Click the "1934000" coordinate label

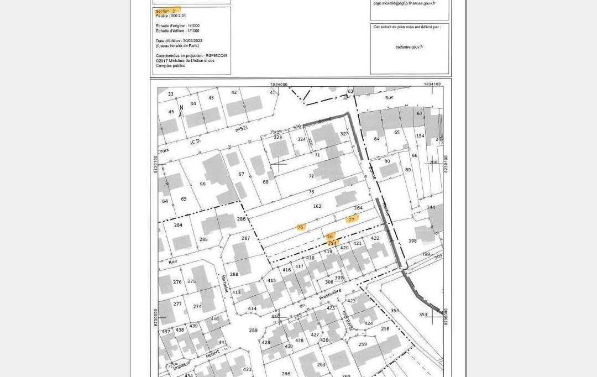pos(279,85)
